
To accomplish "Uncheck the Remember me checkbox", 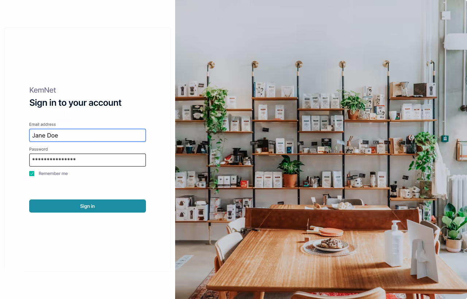I will [x=32, y=174].
